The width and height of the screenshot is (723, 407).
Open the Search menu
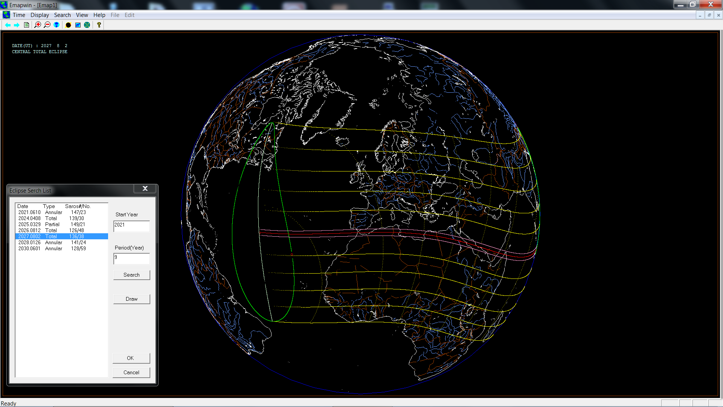click(62, 15)
